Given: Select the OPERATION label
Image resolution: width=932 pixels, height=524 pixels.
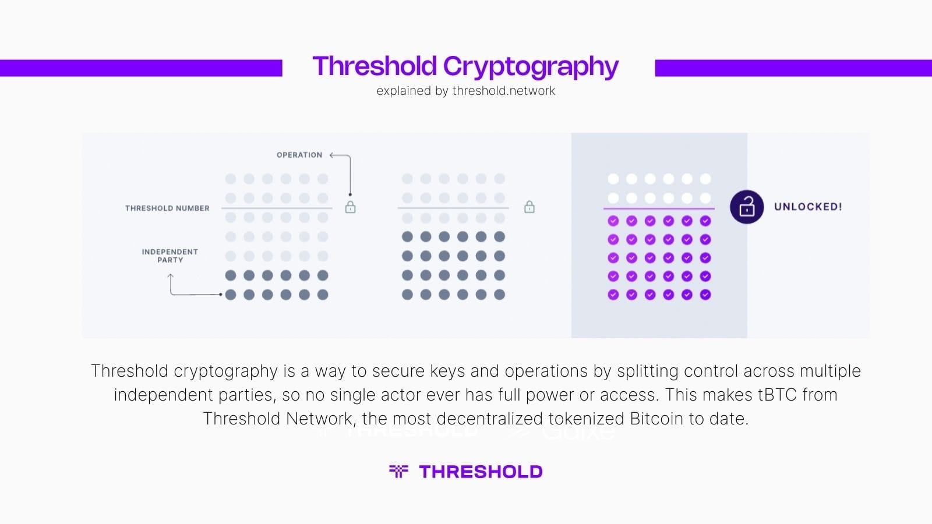Looking at the screenshot, I should tap(299, 155).
